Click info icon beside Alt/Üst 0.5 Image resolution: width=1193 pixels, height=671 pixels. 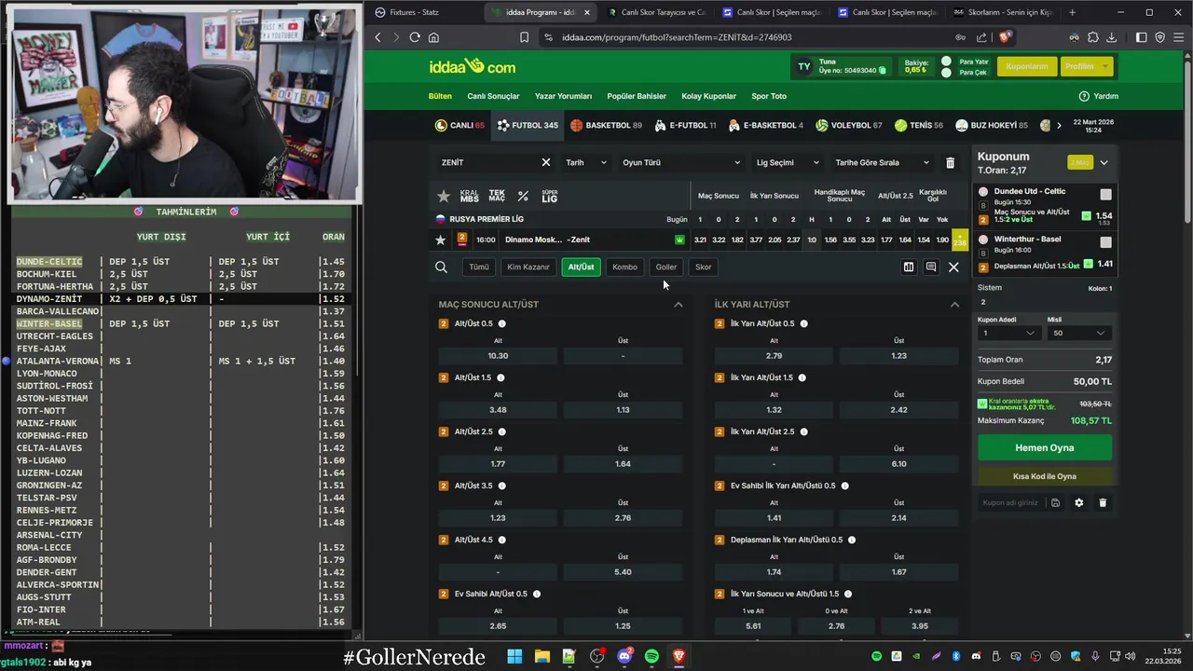501,323
